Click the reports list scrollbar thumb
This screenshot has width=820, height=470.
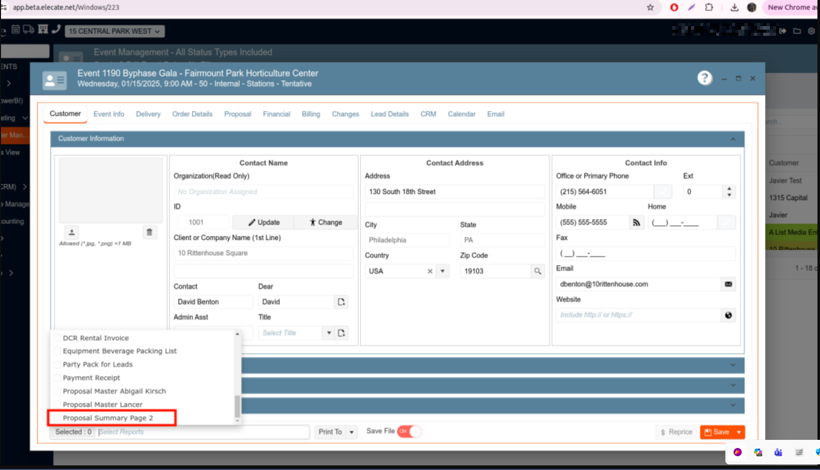tap(237, 406)
